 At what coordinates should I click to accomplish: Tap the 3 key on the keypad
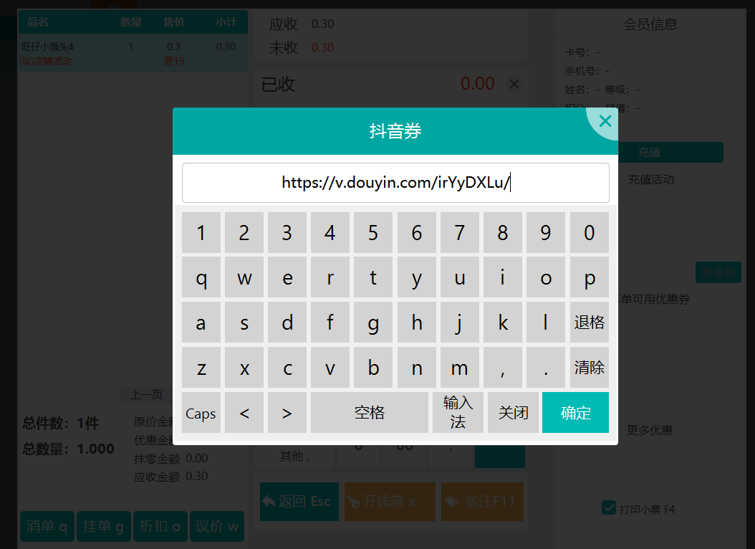[287, 233]
